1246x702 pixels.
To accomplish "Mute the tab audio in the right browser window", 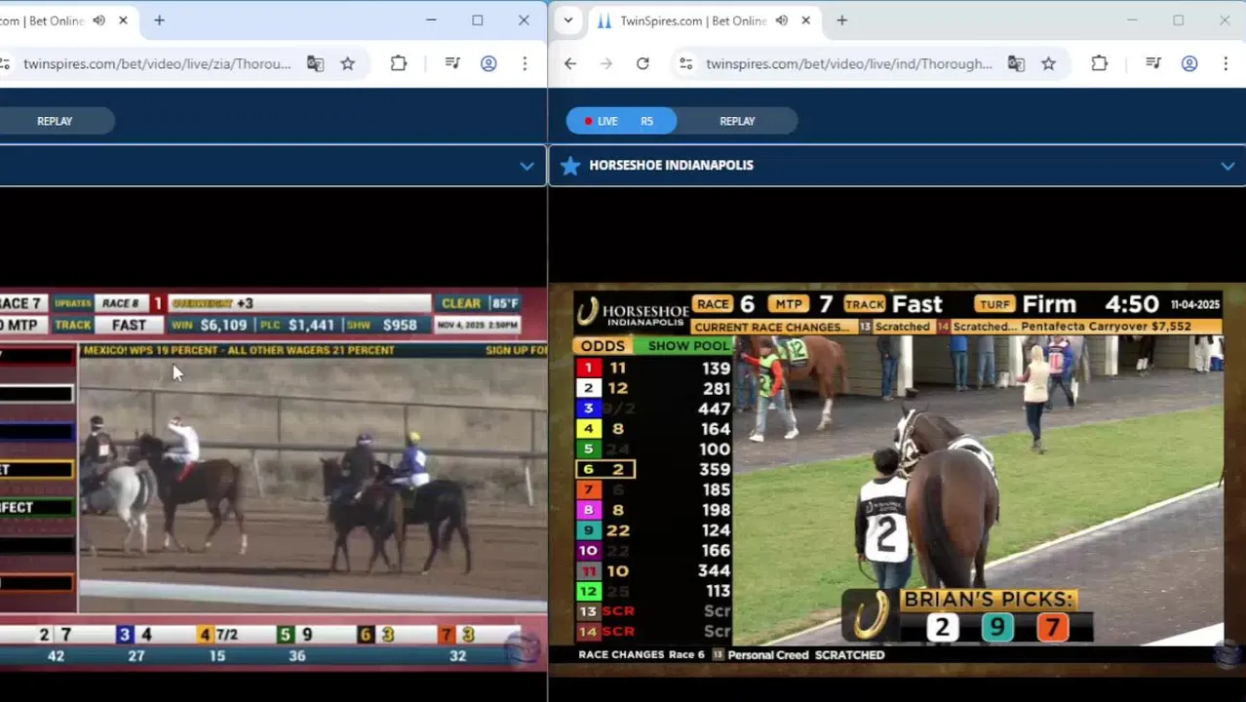I will [x=781, y=20].
